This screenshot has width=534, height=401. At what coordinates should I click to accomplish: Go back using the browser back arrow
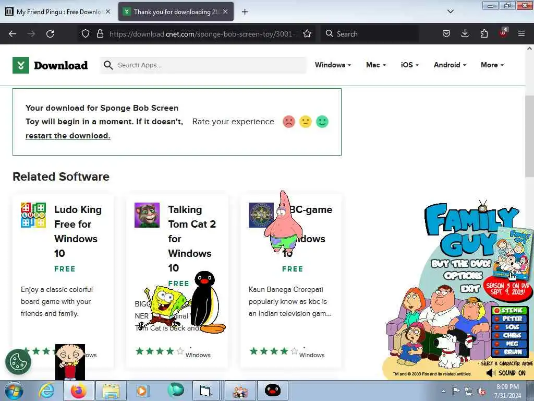coord(13,34)
